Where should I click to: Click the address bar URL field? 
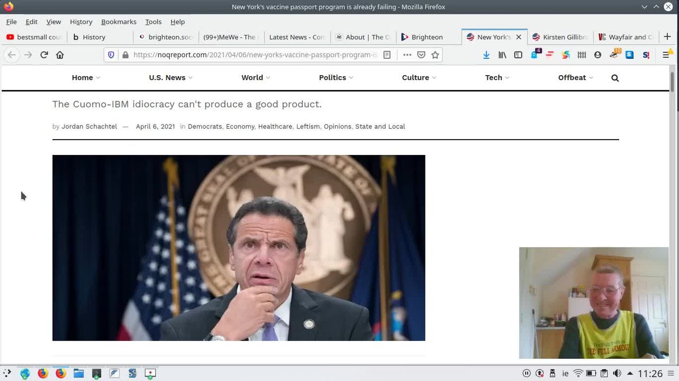point(255,55)
